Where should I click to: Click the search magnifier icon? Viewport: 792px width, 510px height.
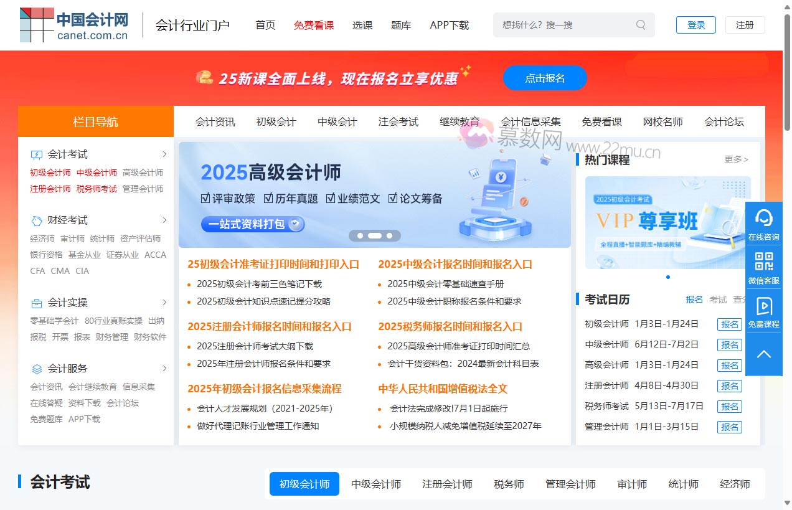[x=640, y=24]
